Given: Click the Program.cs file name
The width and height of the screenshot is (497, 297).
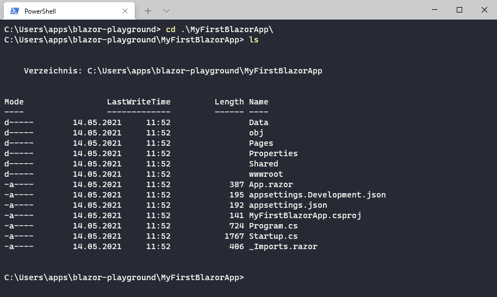Looking at the screenshot, I should pos(274,226).
